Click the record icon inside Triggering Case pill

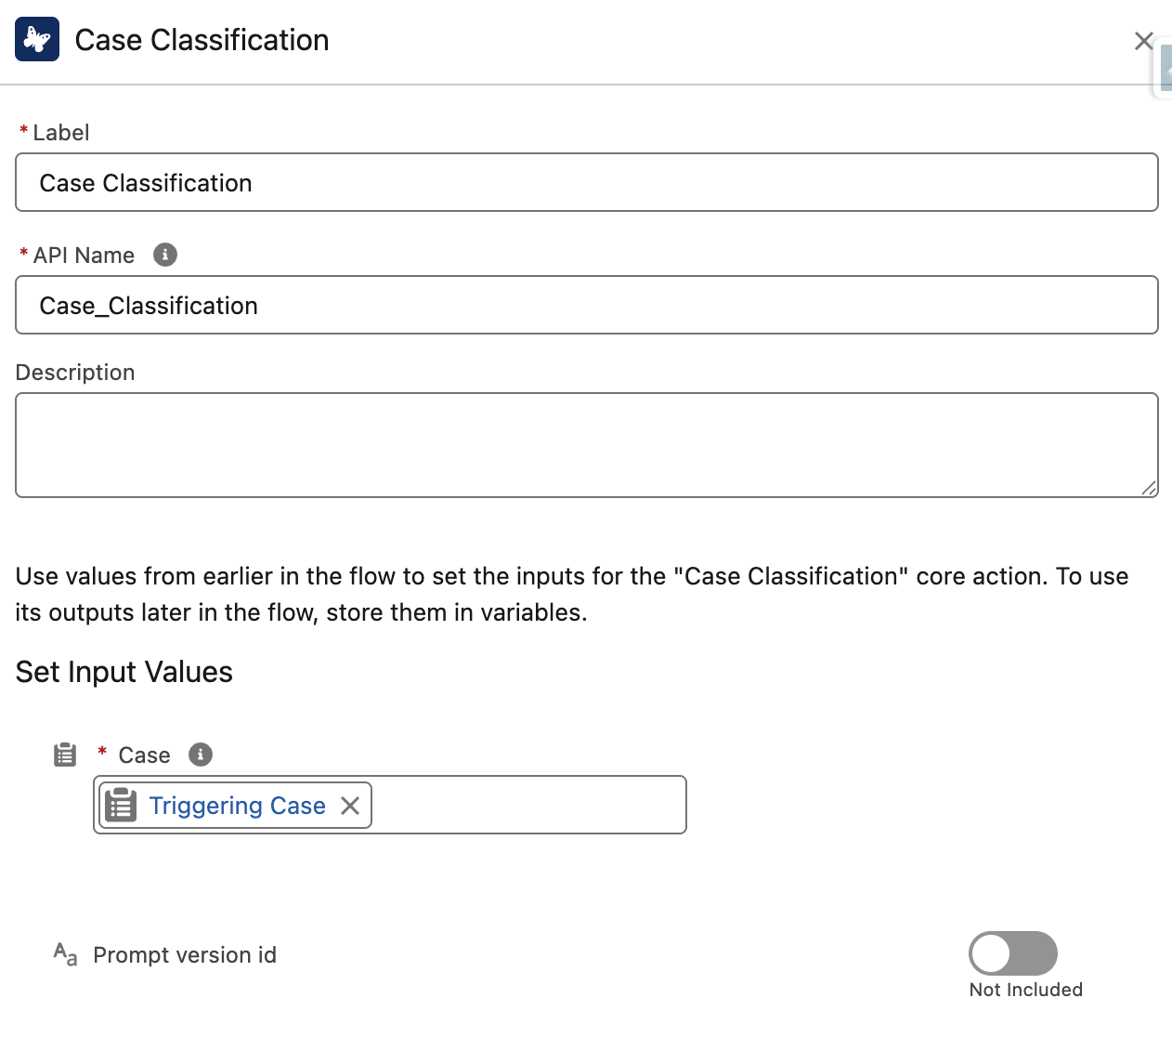point(119,805)
